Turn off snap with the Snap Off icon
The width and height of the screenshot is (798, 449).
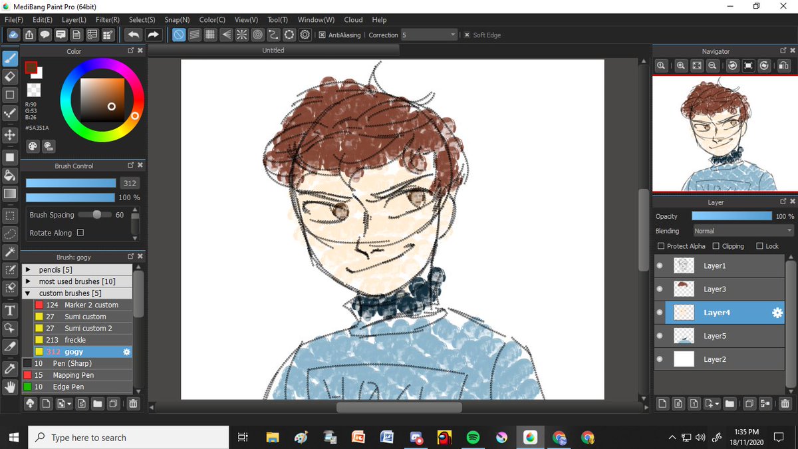point(179,35)
